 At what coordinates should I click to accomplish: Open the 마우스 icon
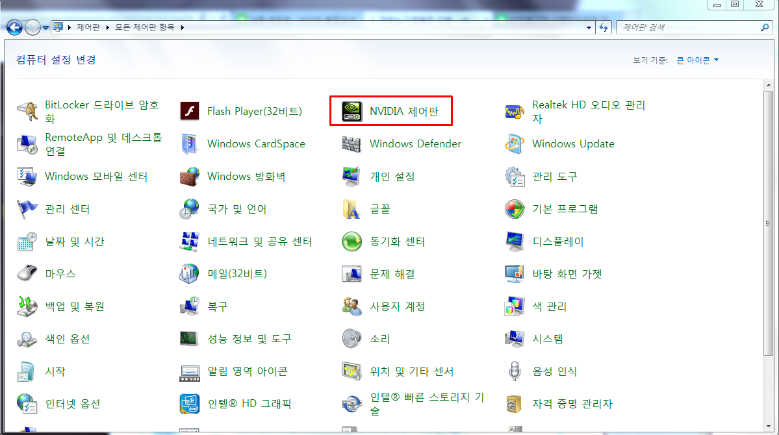tap(27, 273)
